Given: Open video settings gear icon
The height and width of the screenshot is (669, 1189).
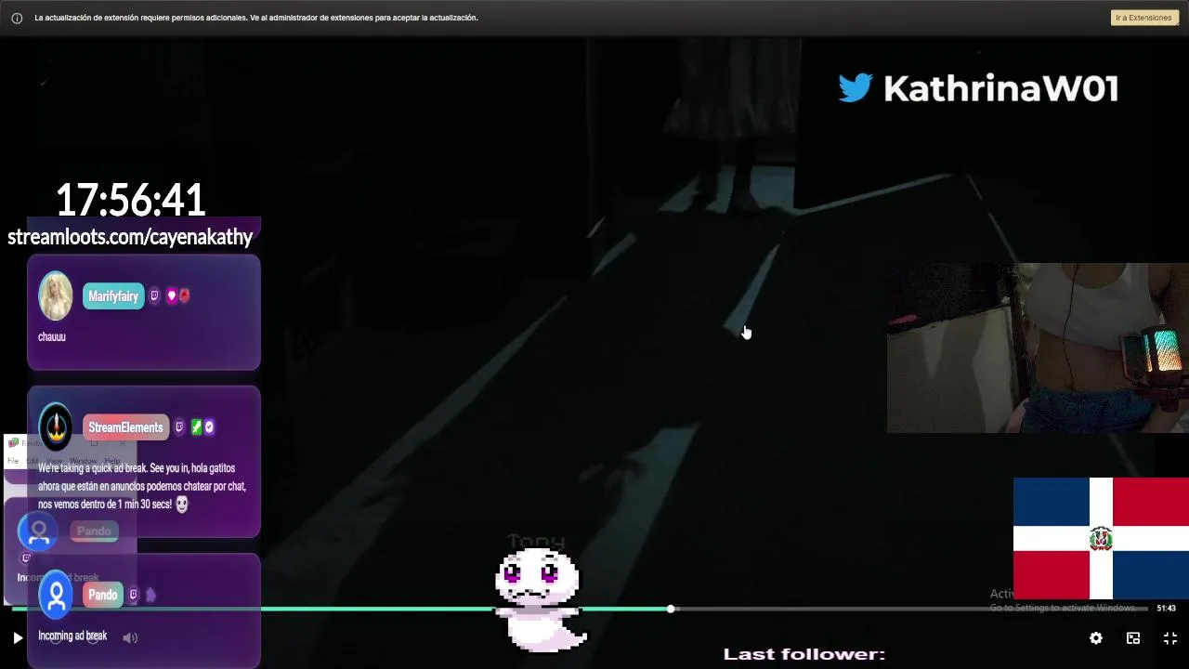Looking at the screenshot, I should coord(1096,637).
